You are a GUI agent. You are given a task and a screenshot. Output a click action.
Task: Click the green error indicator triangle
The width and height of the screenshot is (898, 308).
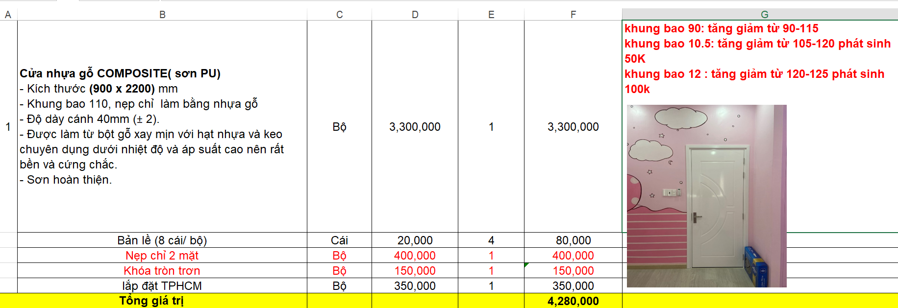click(526, 265)
